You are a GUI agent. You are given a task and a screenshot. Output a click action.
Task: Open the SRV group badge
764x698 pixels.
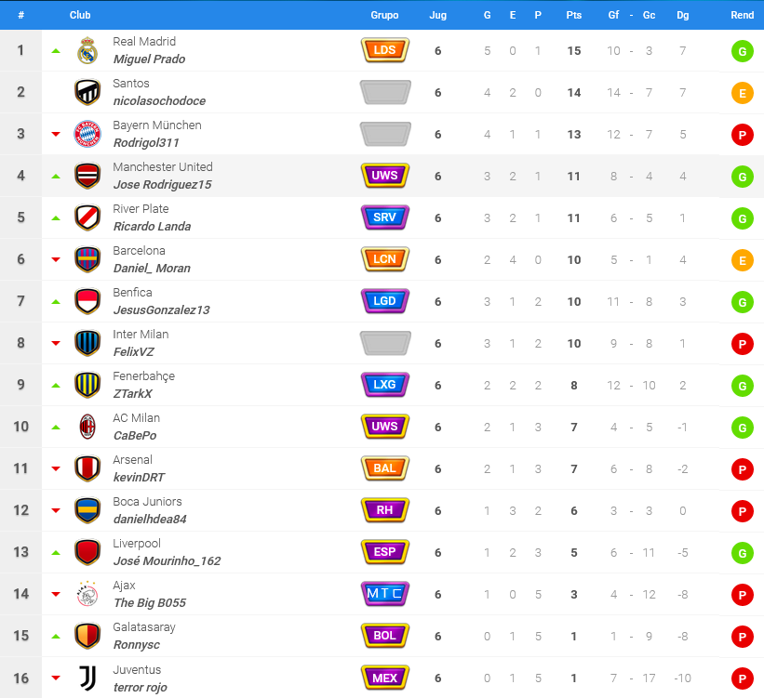[385, 217]
